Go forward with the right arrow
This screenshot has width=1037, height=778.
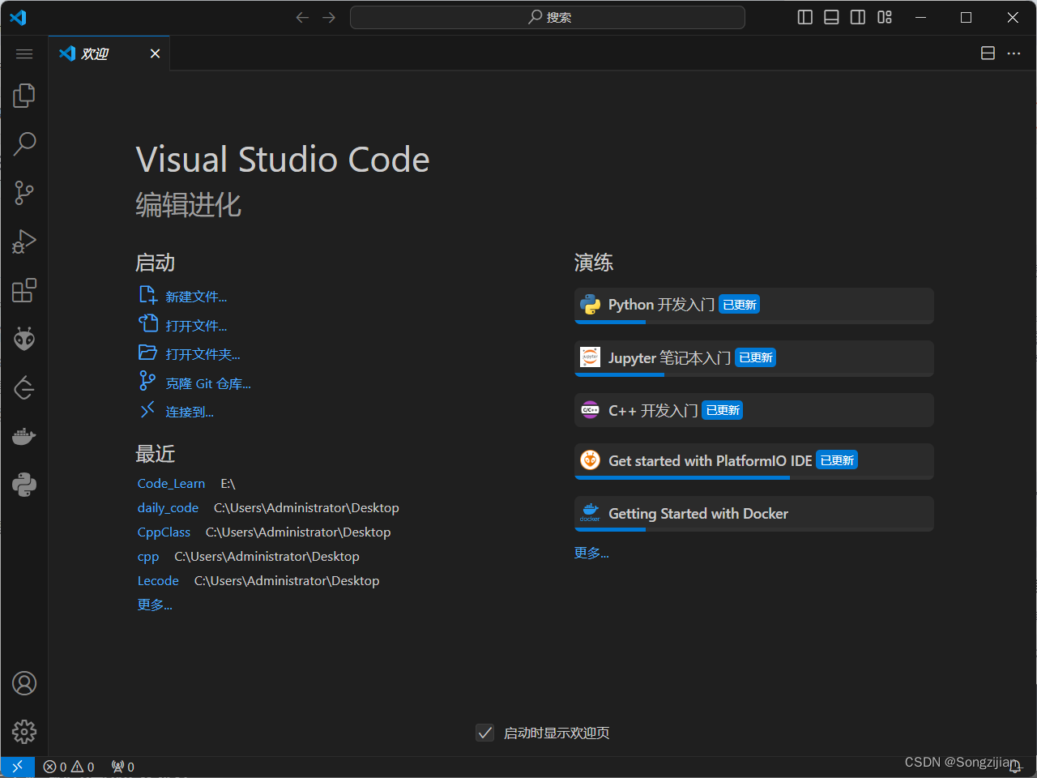pos(329,17)
